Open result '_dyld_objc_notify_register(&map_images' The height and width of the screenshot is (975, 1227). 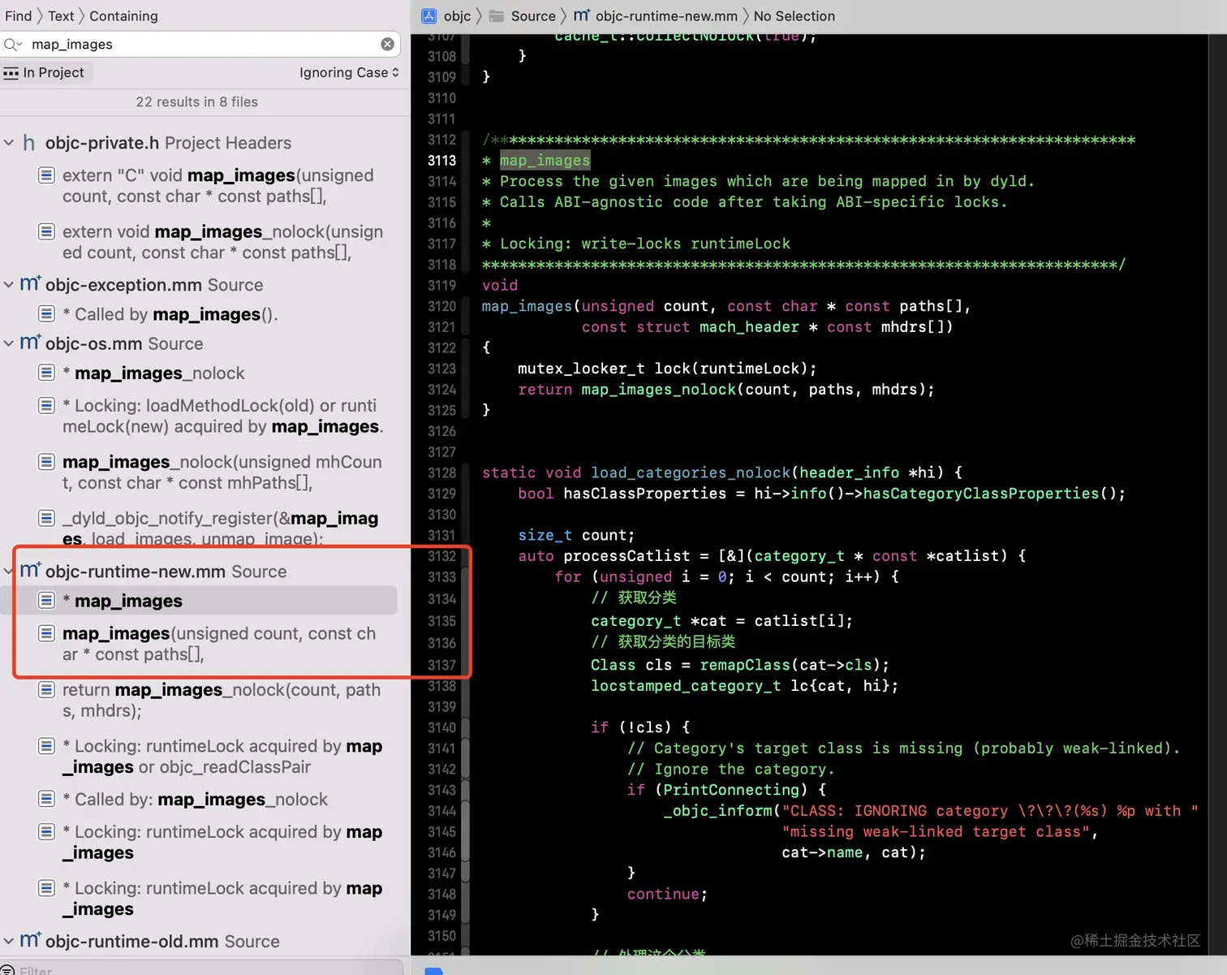pos(220,528)
